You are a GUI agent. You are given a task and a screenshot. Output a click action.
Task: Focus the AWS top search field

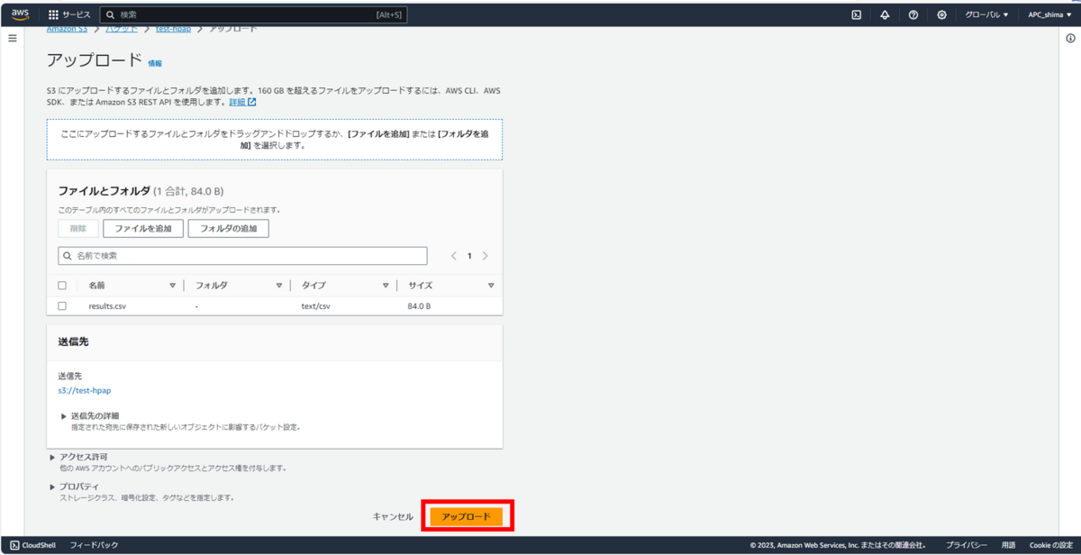253,14
